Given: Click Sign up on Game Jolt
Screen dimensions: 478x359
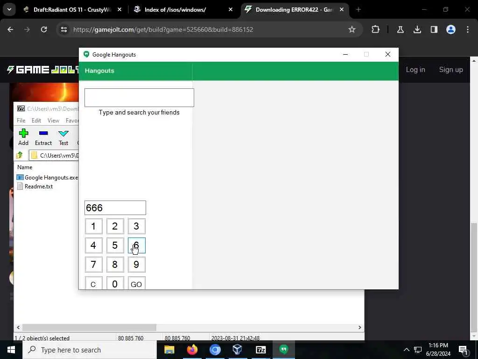Looking at the screenshot, I should pyautogui.click(x=451, y=70).
